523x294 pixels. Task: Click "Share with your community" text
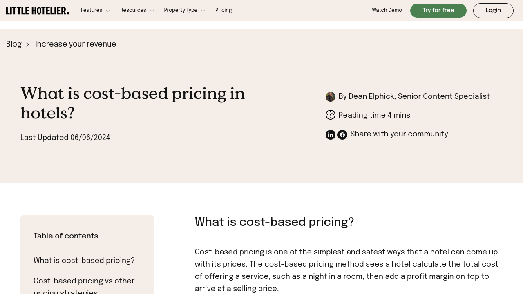point(399,134)
